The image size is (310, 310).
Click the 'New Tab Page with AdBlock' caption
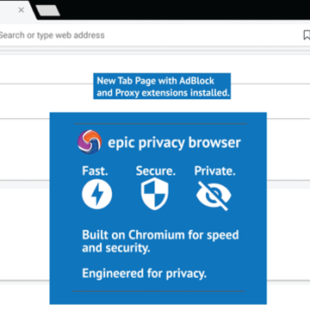click(156, 81)
